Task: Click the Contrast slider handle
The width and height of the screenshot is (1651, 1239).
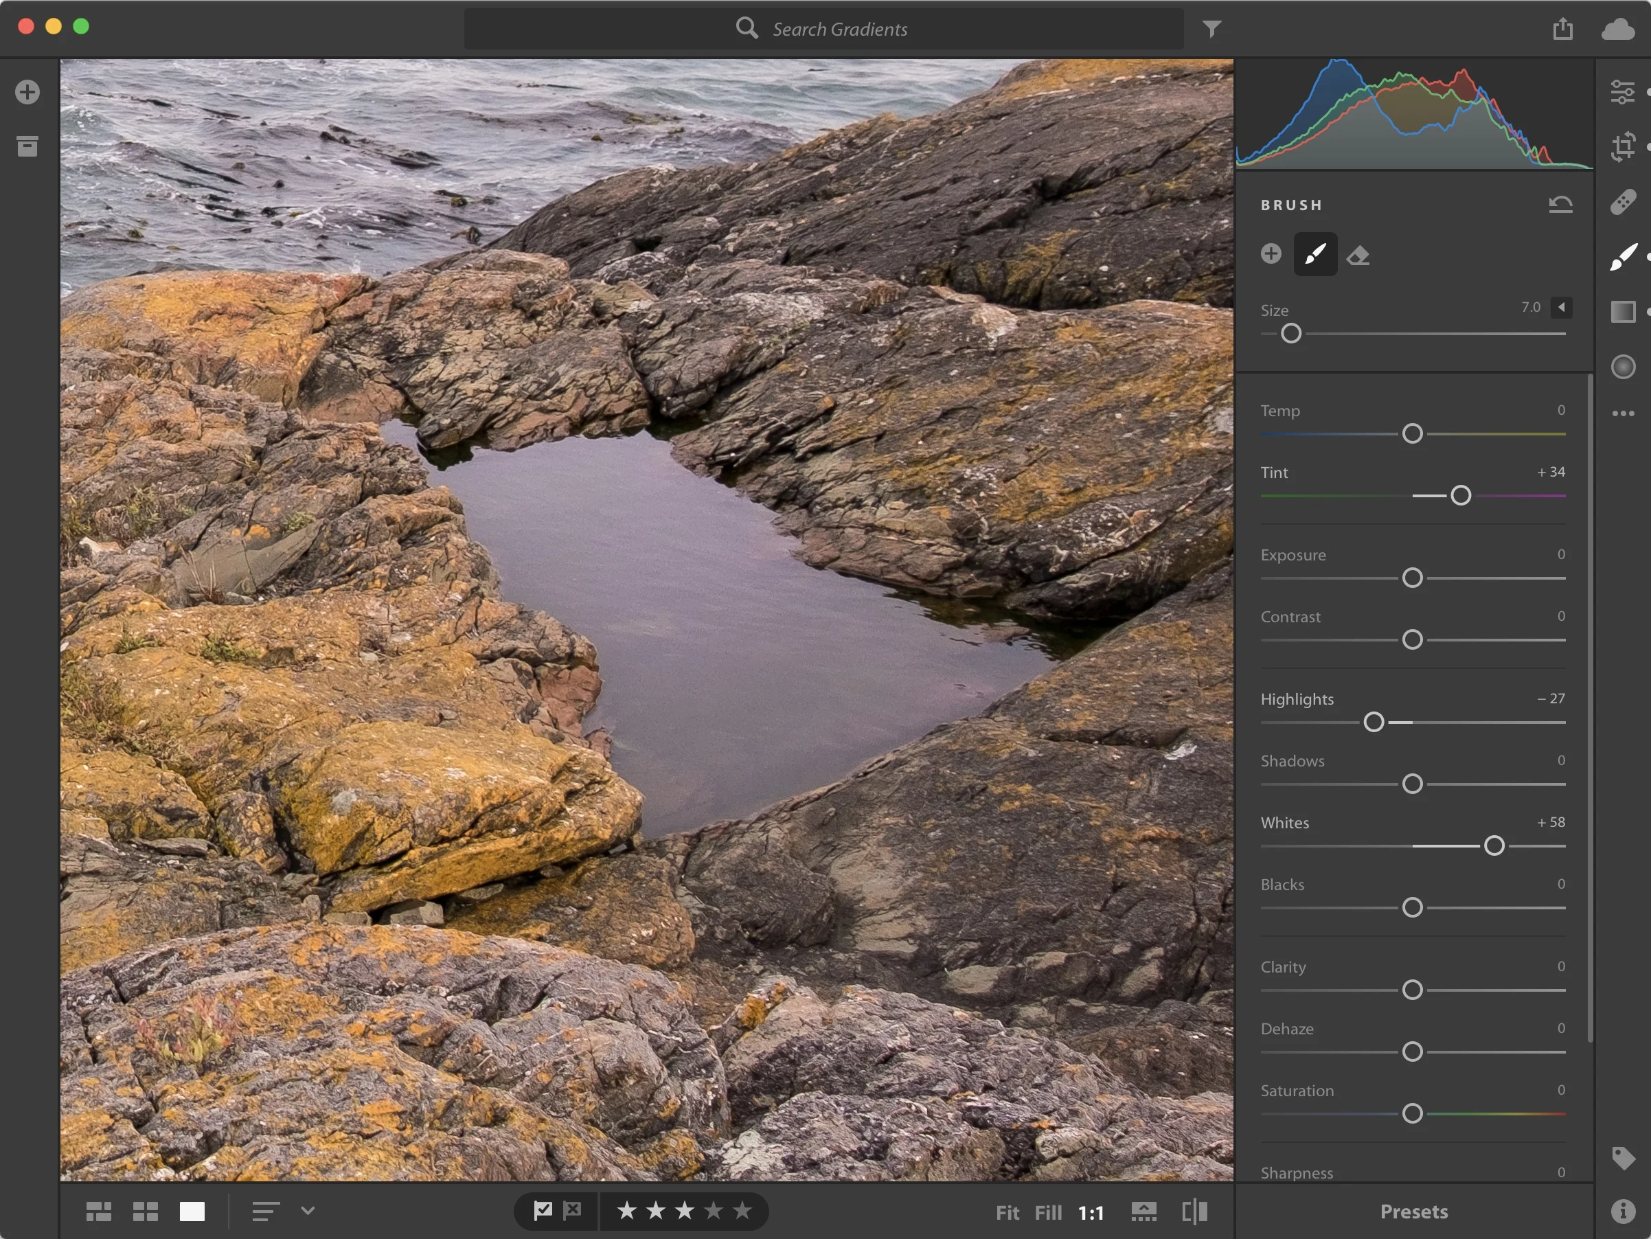Action: (x=1412, y=639)
